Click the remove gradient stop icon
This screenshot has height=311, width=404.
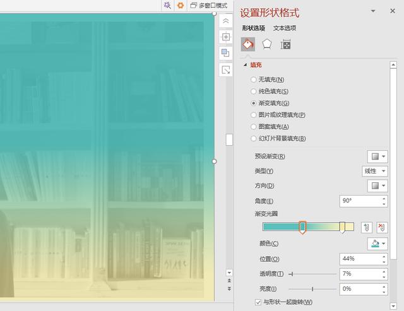pyautogui.click(x=382, y=228)
